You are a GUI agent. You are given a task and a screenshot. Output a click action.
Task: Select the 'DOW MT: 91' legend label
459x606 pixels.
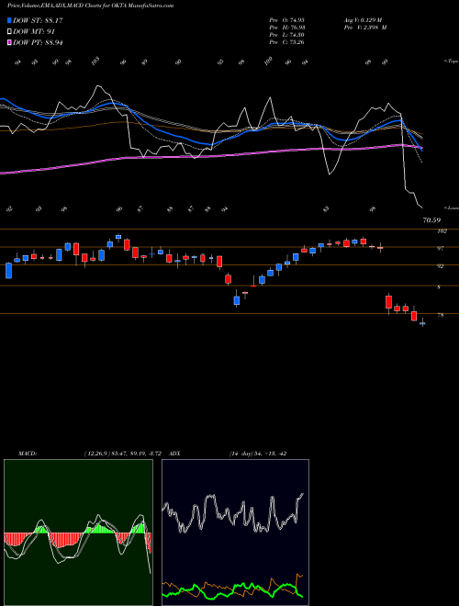(33, 31)
